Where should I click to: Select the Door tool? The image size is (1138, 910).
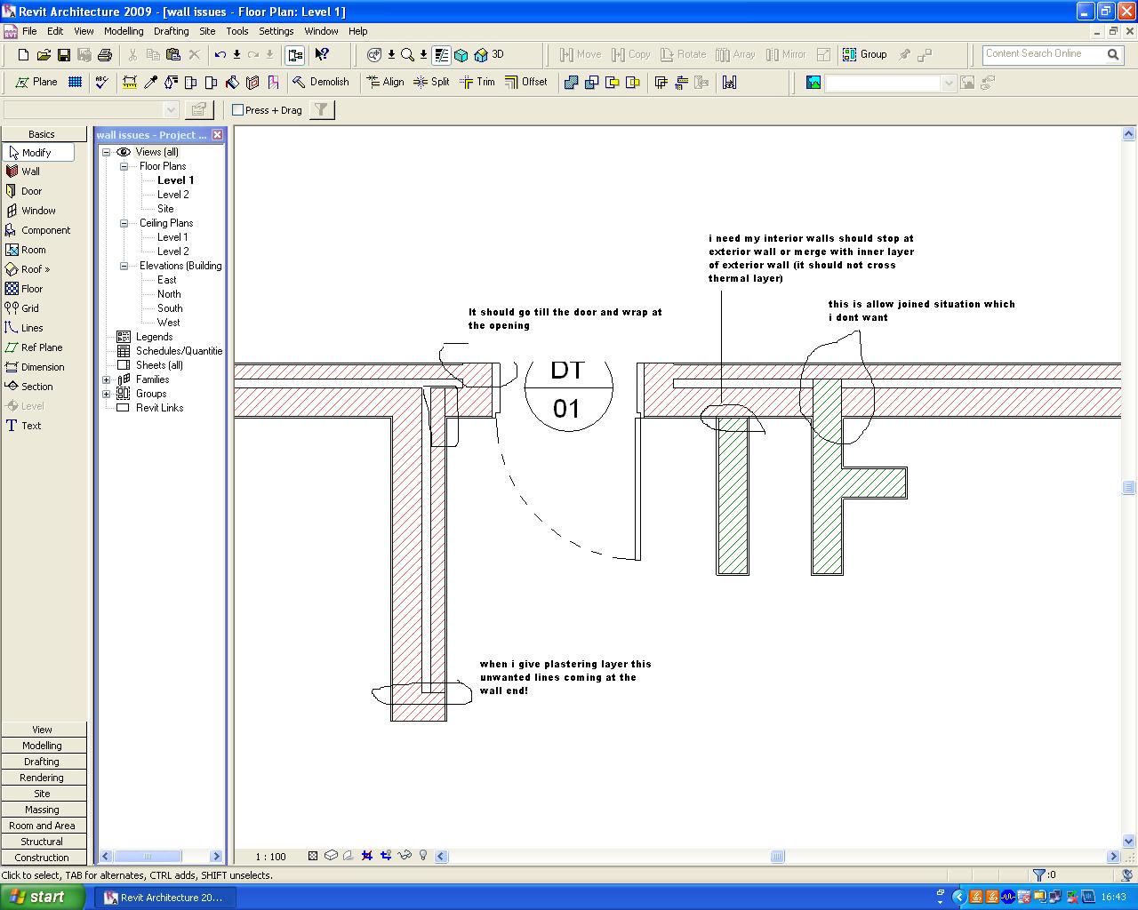pyautogui.click(x=31, y=191)
